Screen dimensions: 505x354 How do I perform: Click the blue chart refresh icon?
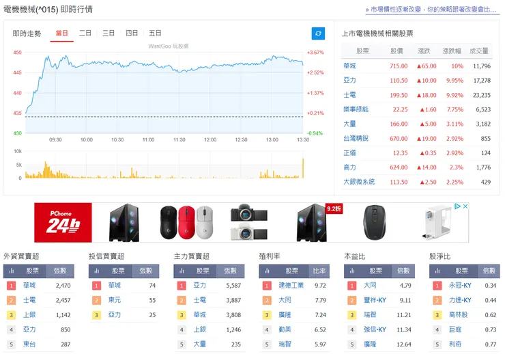pyautogui.click(x=318, y=33)
